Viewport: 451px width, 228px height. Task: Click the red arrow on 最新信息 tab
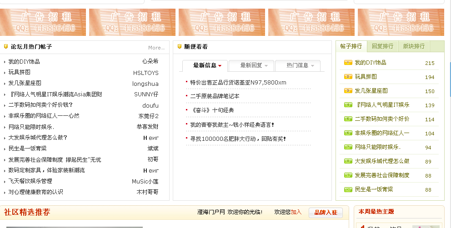tap(220, 66)
